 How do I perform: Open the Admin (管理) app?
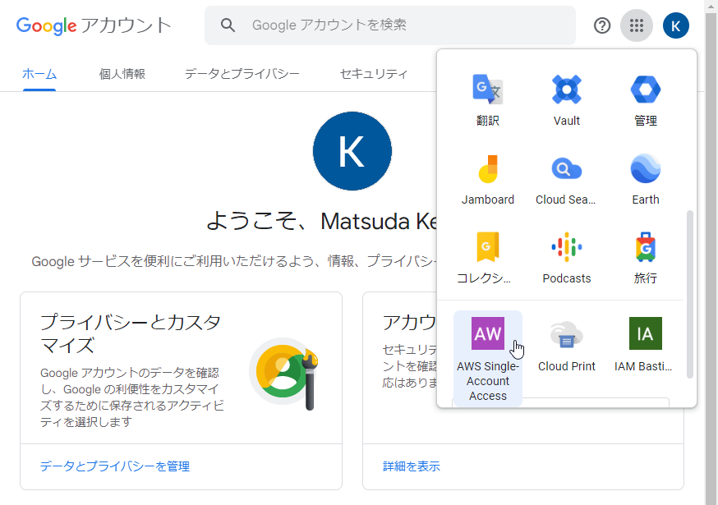pos(645,100)
